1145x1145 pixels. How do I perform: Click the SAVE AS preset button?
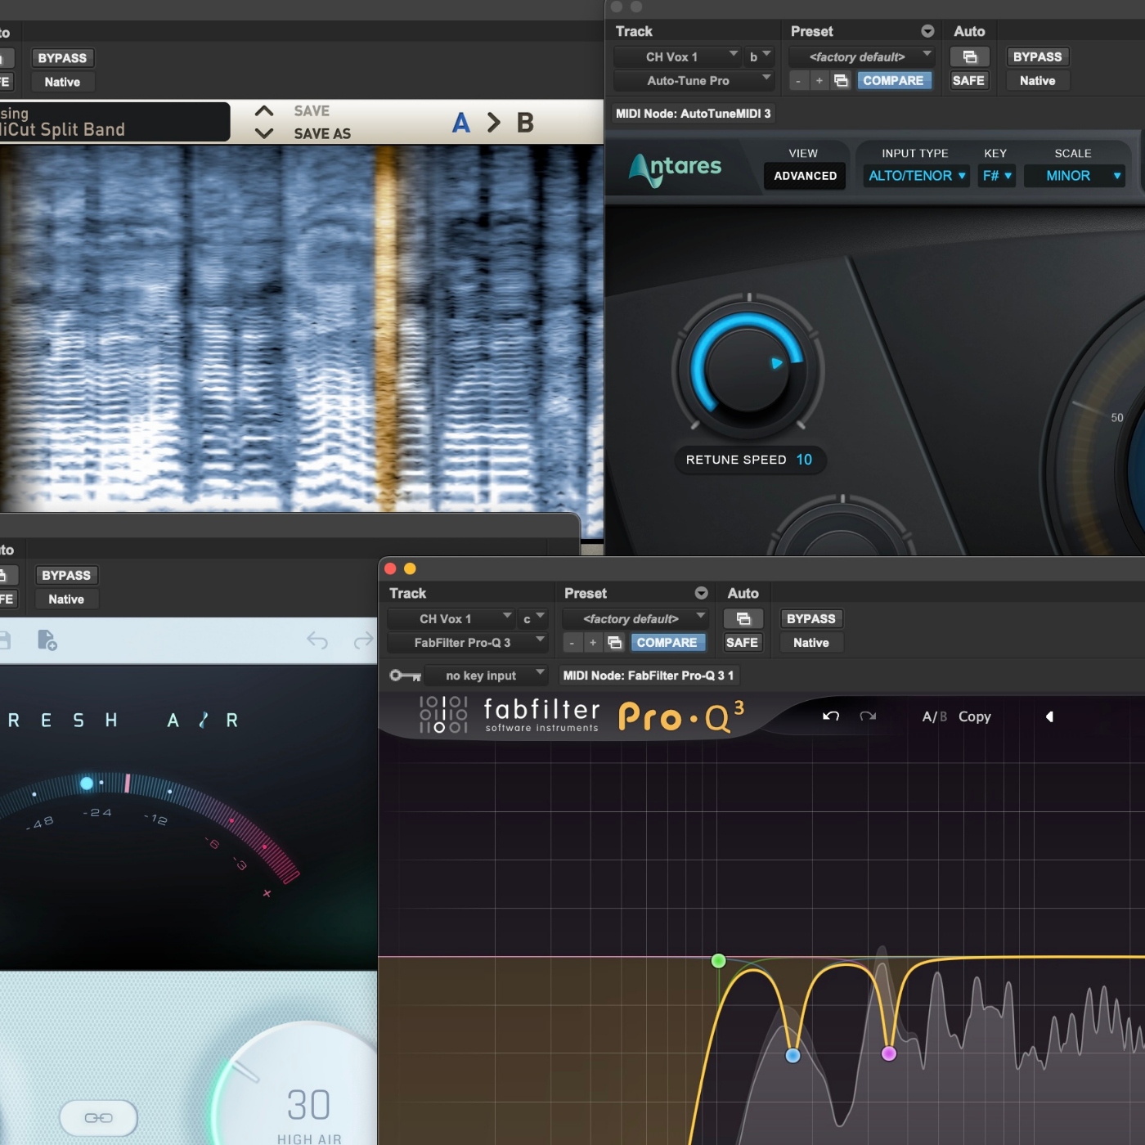click(322, 133)
